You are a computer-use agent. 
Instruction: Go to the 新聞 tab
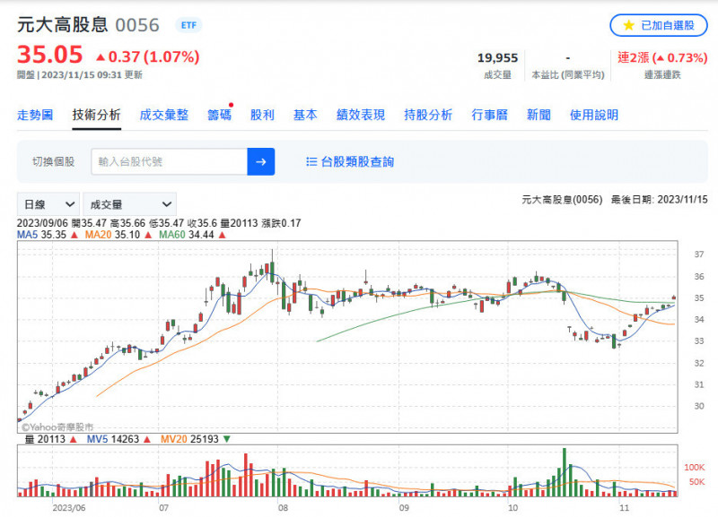538,115
